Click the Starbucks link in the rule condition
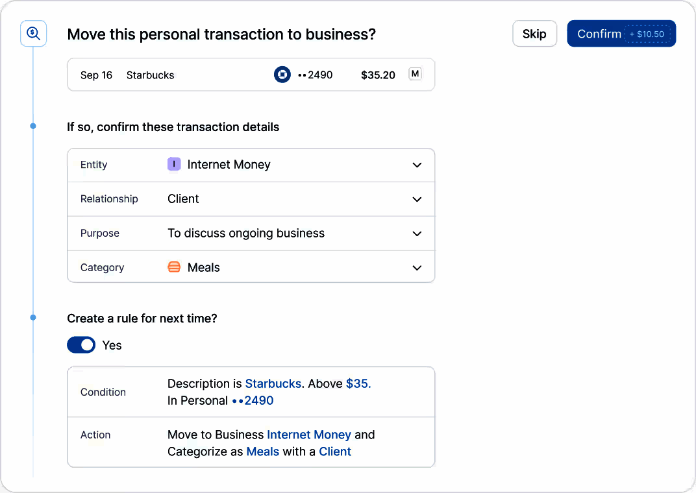 click(273, 383)
